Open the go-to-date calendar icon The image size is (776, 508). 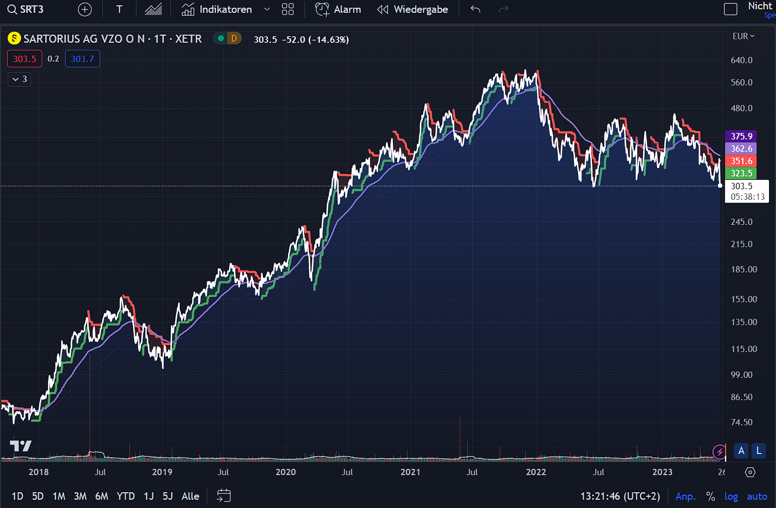point(224,496)
